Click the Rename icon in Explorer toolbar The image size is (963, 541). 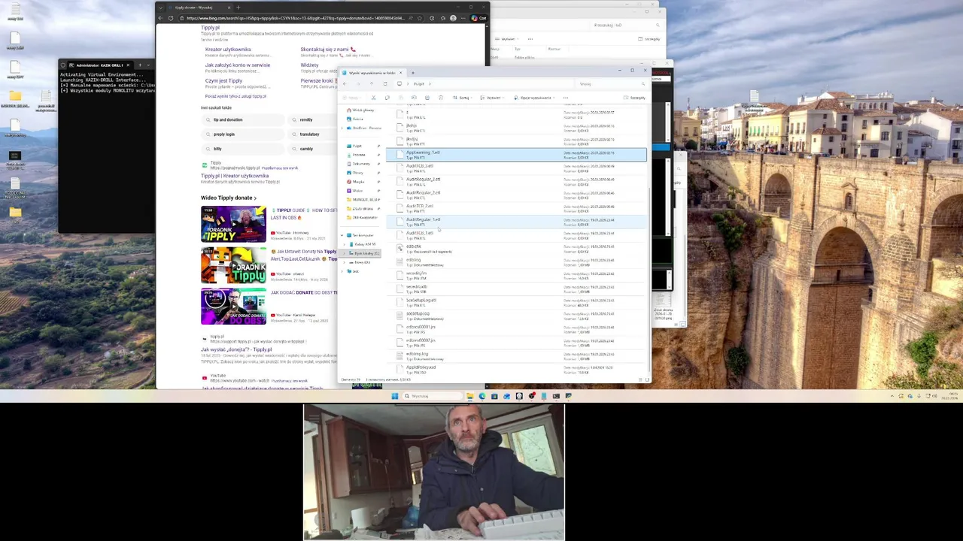414,98
